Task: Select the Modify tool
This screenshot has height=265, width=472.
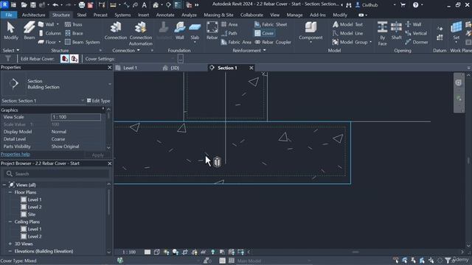Action: [11, 31]
